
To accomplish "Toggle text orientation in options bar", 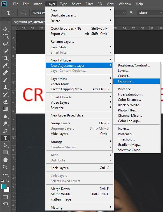I will coord(24,13).
